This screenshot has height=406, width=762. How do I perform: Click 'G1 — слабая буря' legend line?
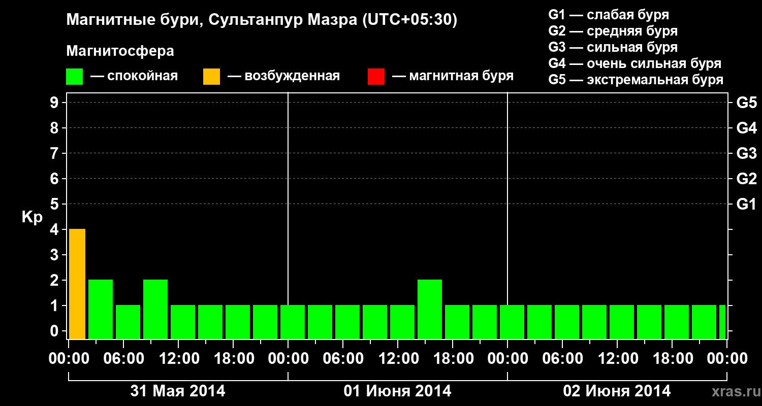coord(609,15)
